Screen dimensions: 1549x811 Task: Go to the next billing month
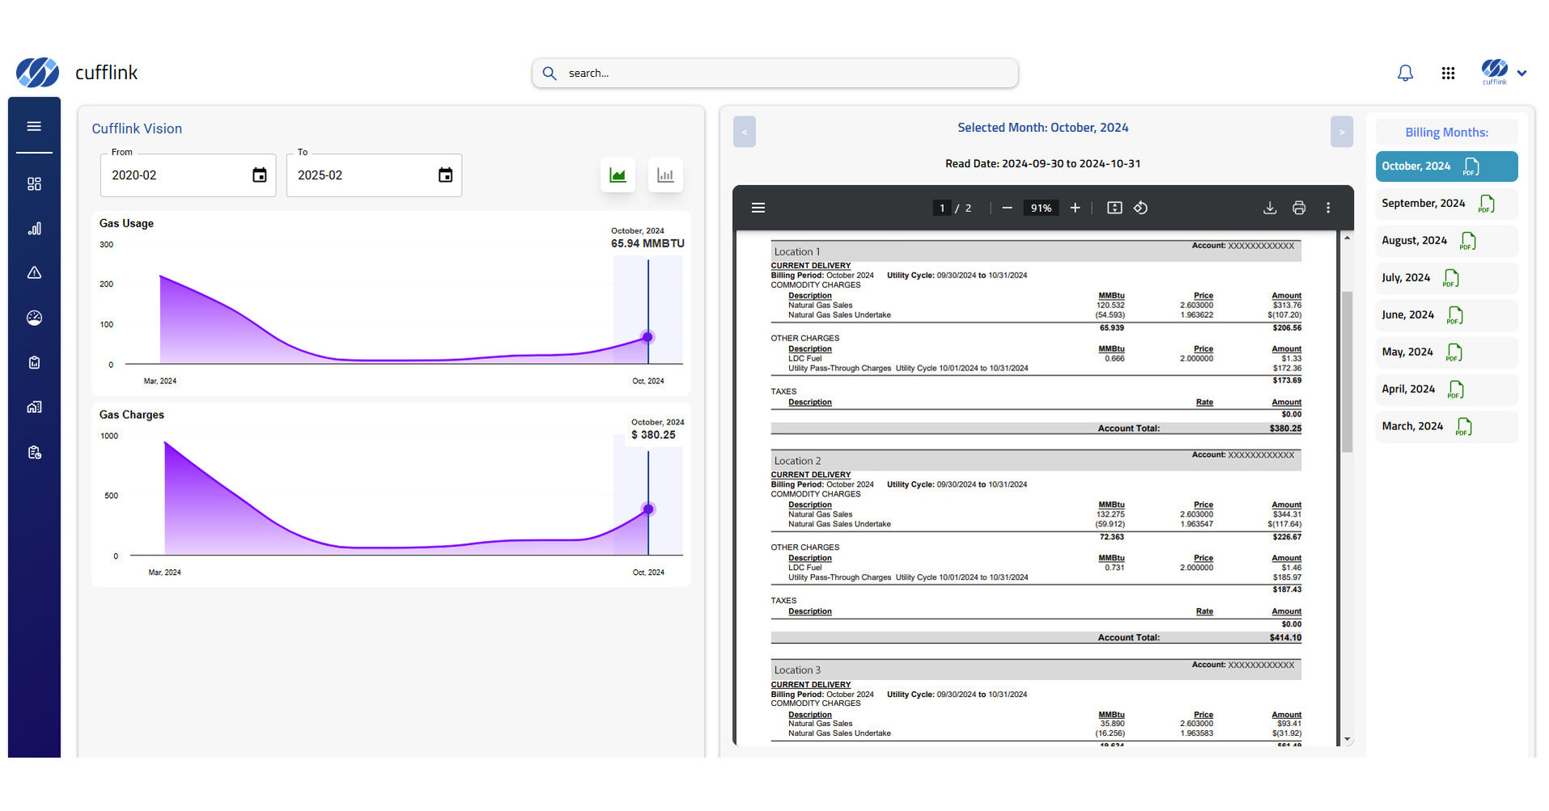click(x=1341, y=132)
